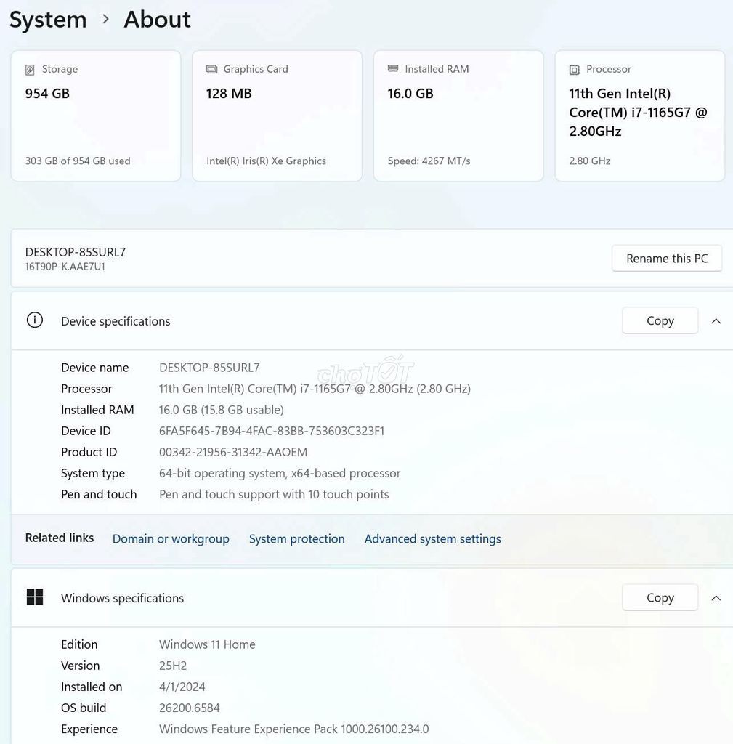This screenshot has width=733, height=744.
Task: Select the System type 64-bit value
Action: pyautogui.click(x=280, y=474)
